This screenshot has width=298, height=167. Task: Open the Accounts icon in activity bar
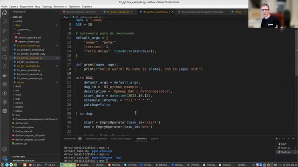(5, 149)
